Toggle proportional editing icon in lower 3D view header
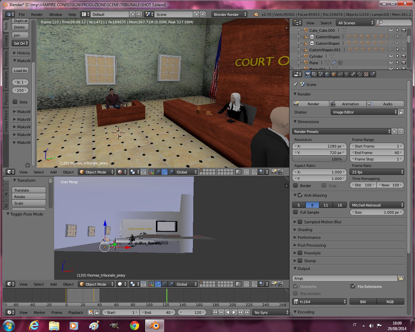Image resolution: width=415 pixels, height=332 pixels. click(x=246, y=284)
